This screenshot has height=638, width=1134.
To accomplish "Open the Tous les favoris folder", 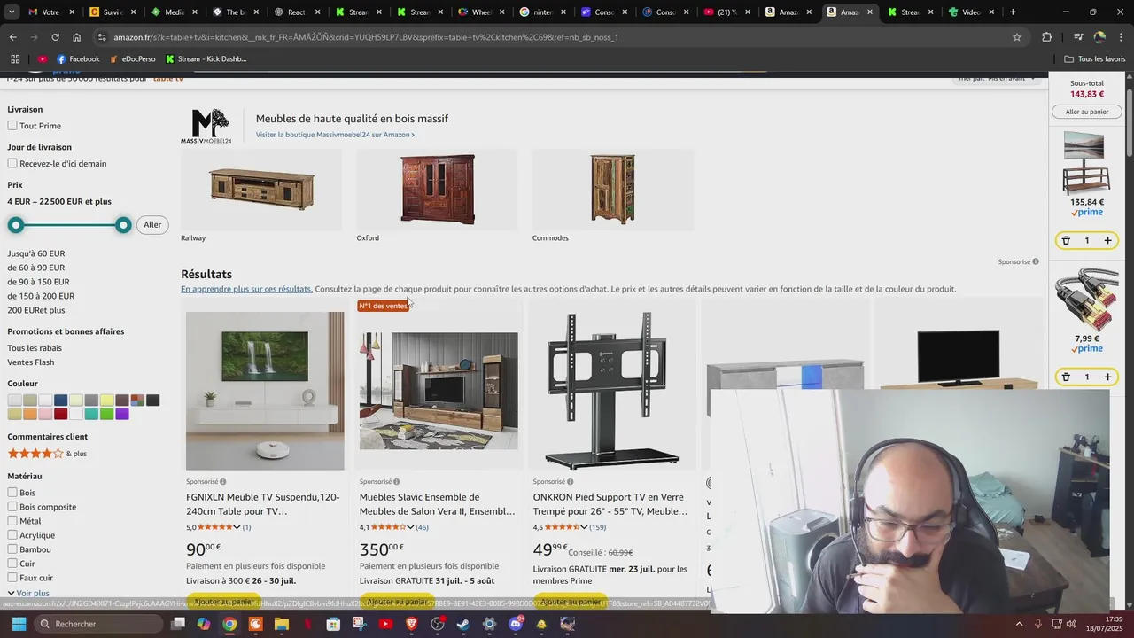I will (1095, 59).
